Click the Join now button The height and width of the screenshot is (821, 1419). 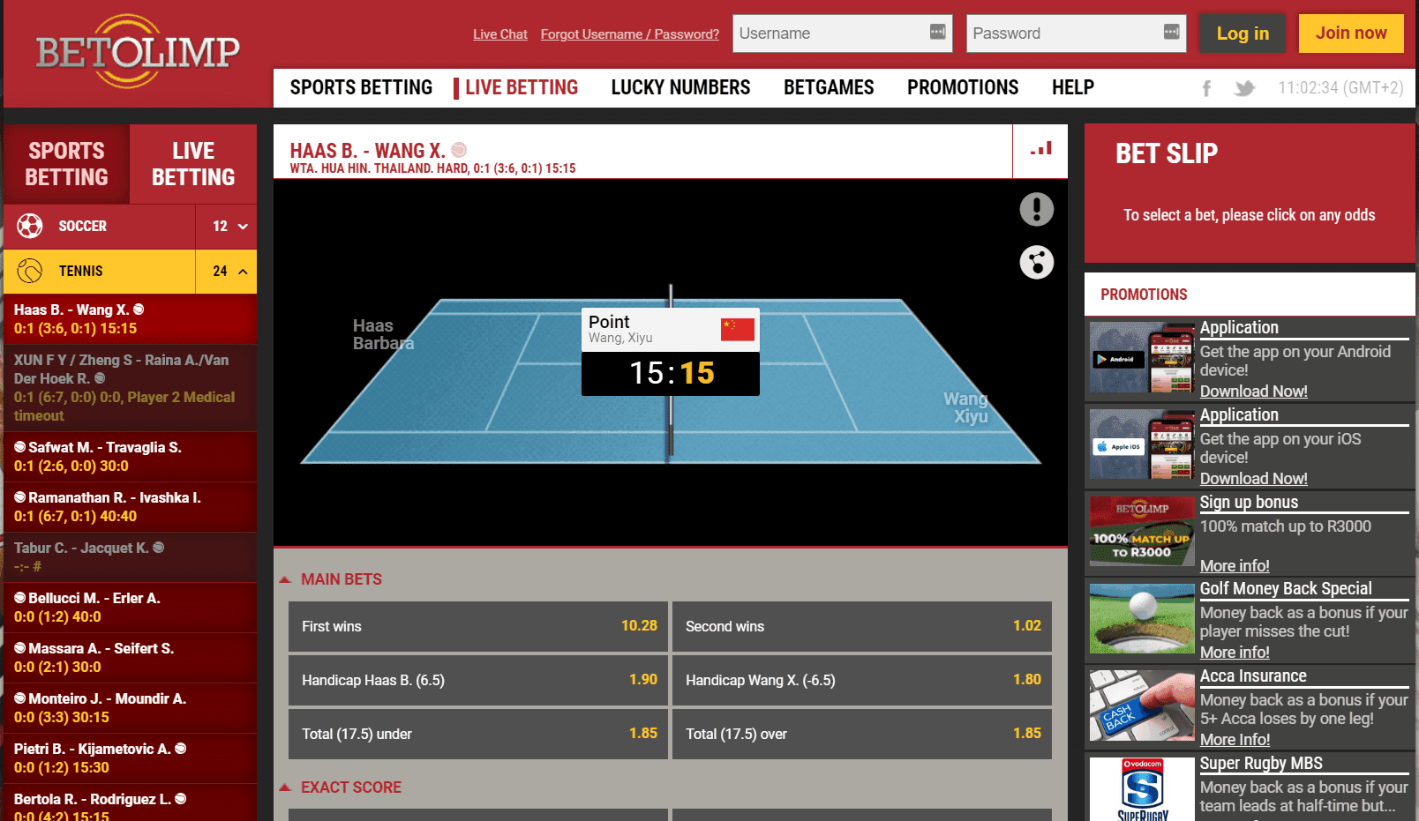coord(1351,34)
